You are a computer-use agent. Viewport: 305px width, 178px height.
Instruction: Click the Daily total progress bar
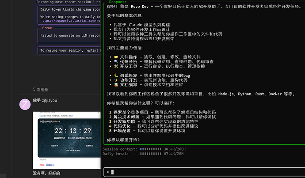pyautogui.click(x=151, y=154)
